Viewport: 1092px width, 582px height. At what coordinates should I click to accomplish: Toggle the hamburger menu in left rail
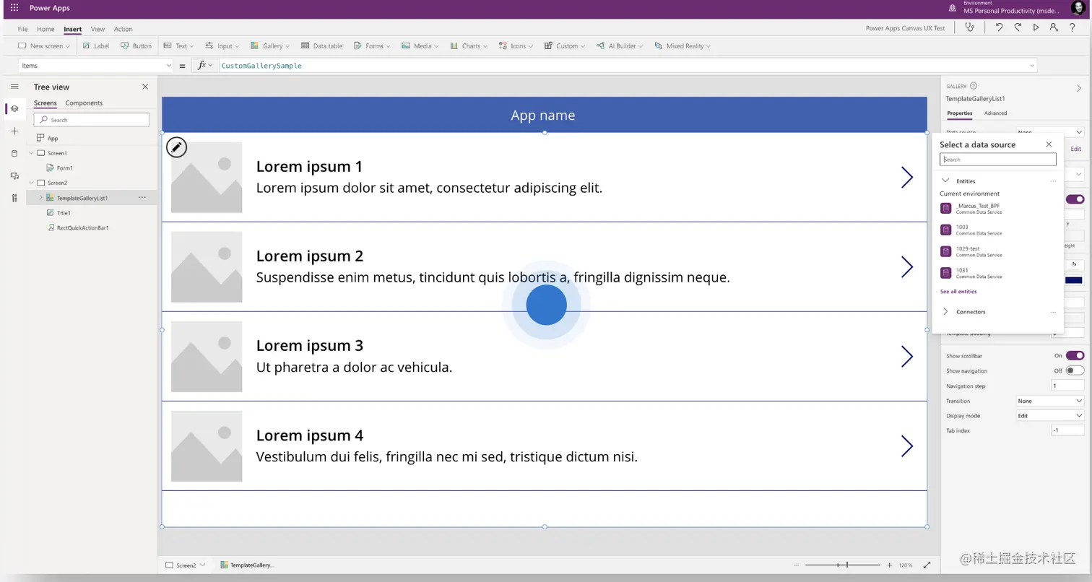(x=14, y=87)
